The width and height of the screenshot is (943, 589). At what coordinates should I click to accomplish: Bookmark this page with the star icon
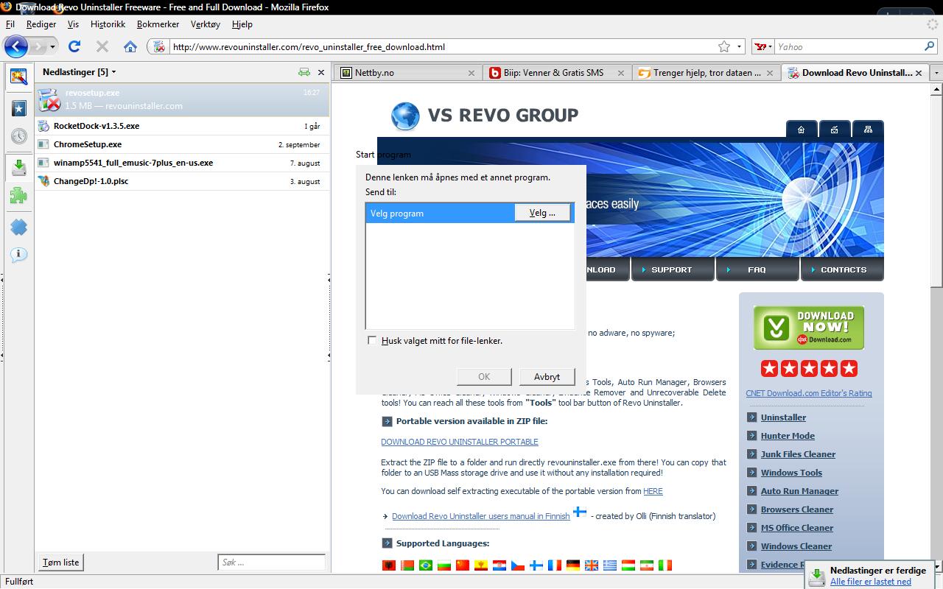pyautogui.click(x=724, y=46)
